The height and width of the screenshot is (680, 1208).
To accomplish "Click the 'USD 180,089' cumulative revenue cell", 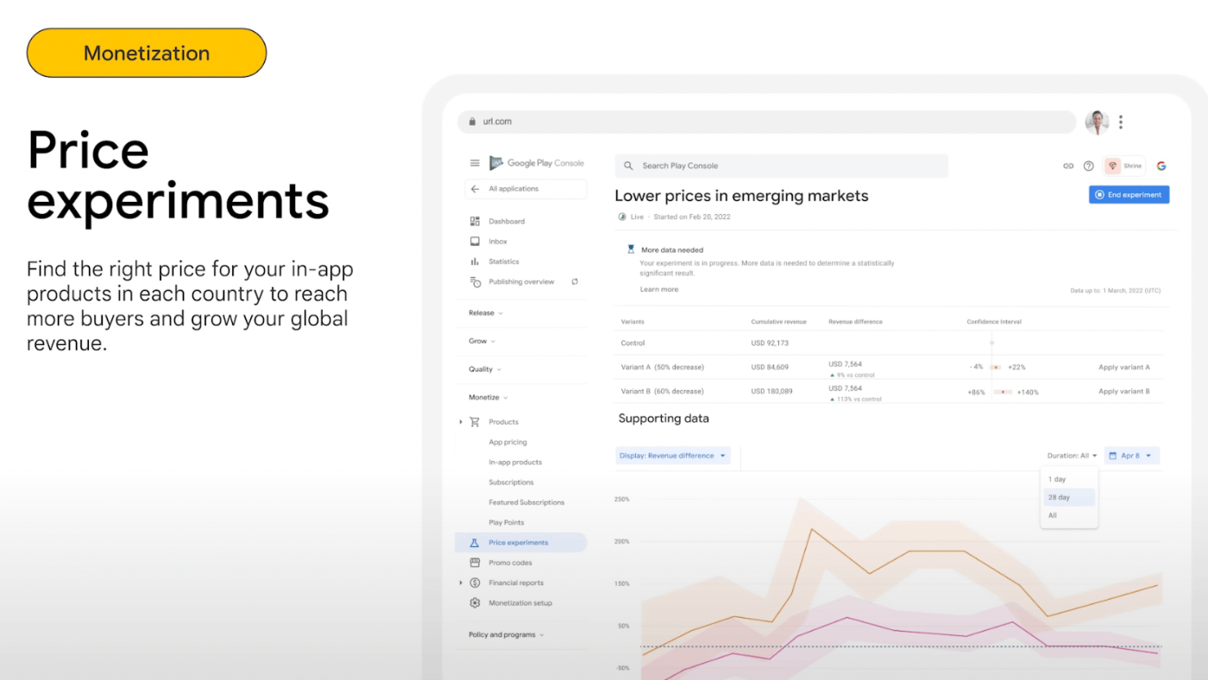I will [x=772, y=392].
